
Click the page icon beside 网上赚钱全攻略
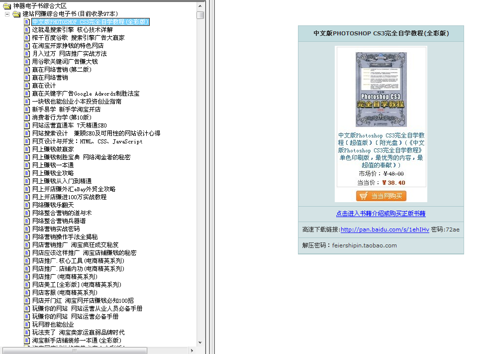(x=27, y=173)
